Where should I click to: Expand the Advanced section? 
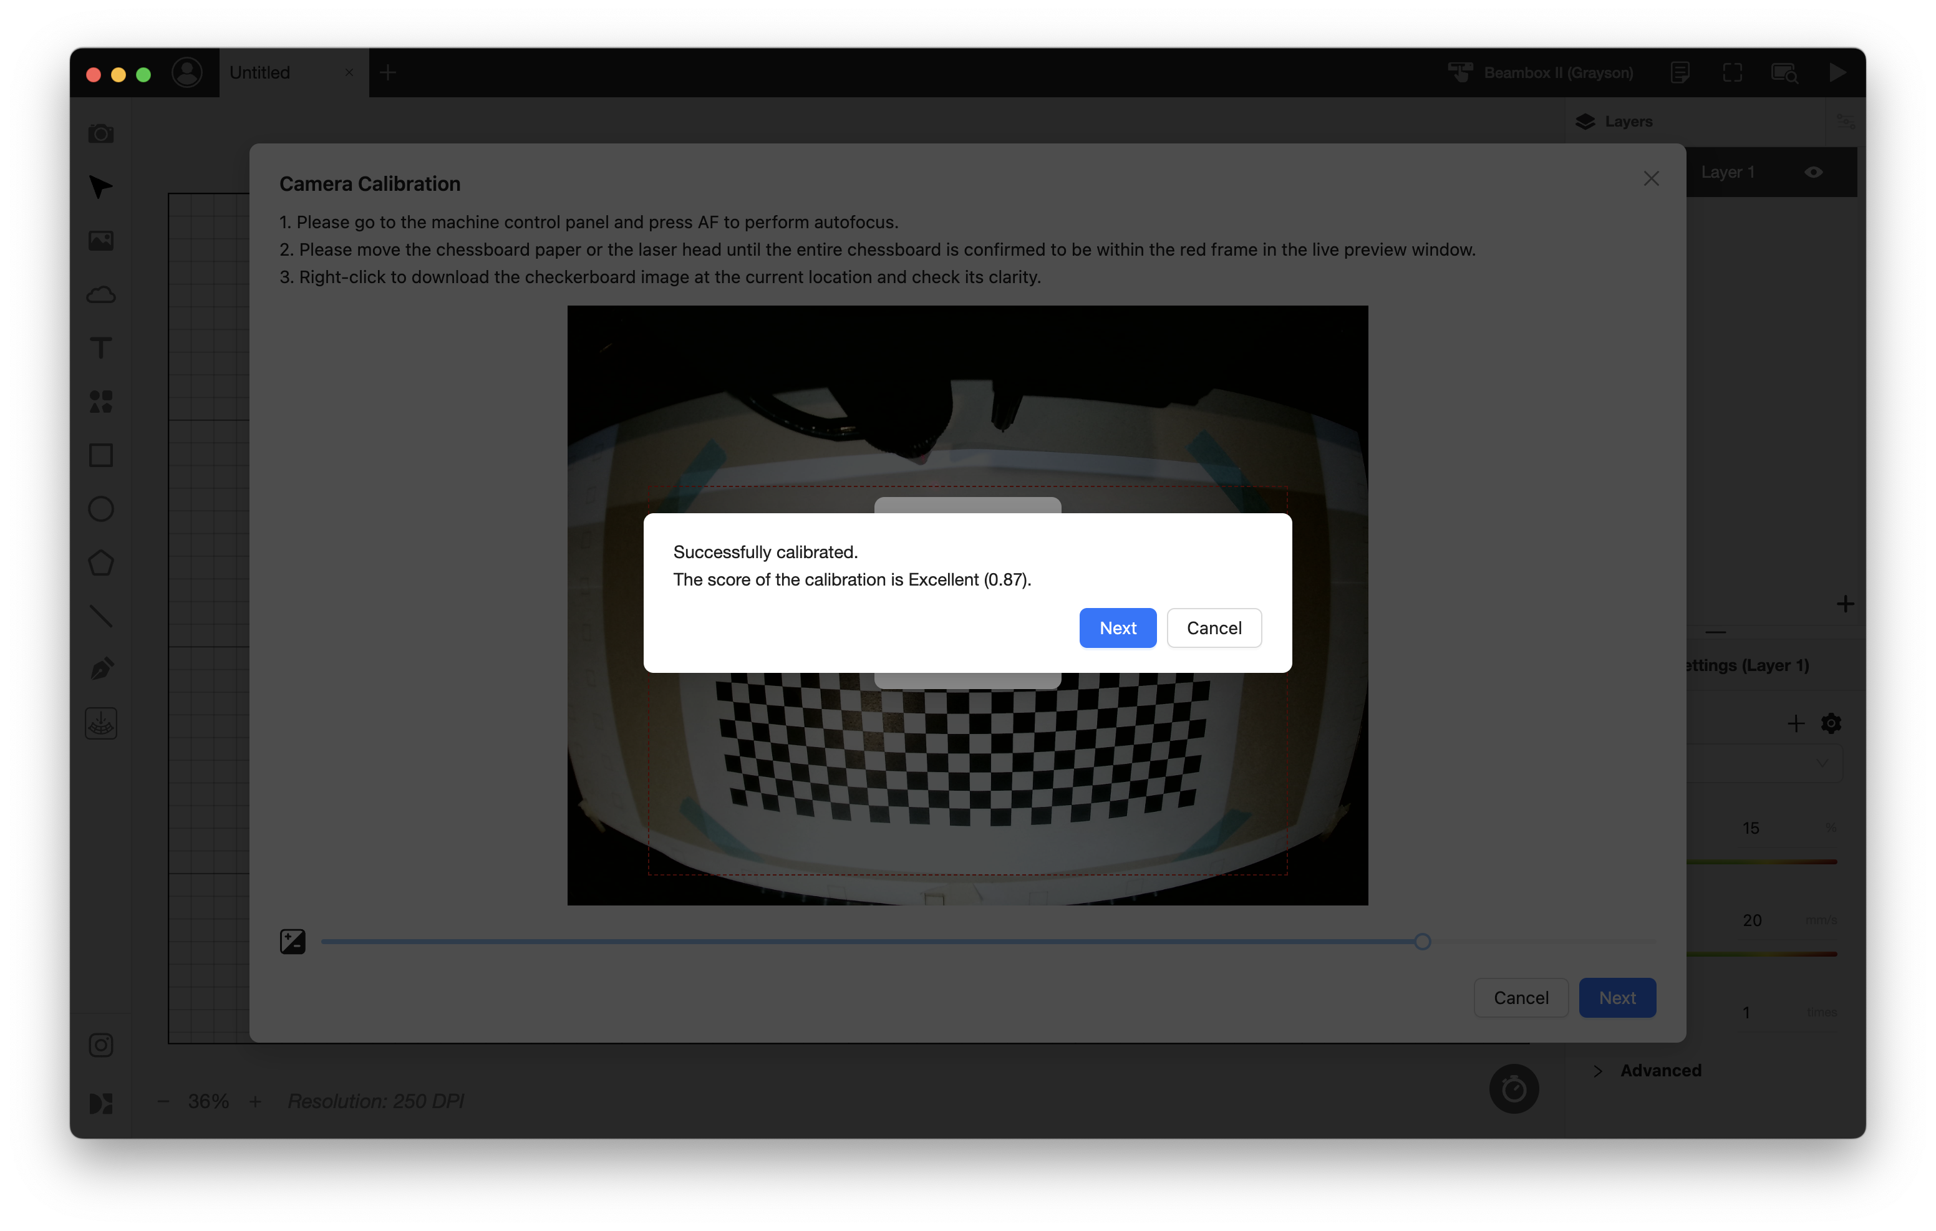tap(1647, 1070)
